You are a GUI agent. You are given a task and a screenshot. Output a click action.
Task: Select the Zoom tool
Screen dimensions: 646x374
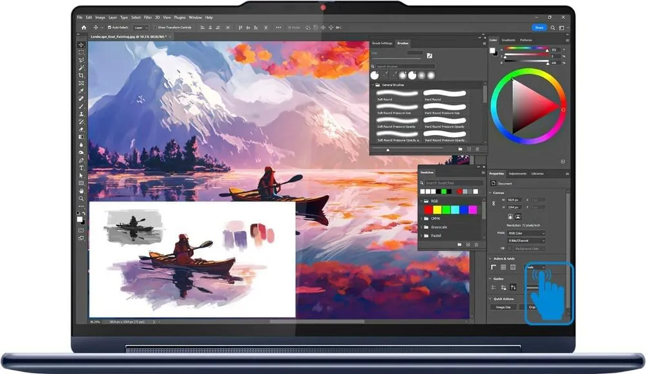(x=81, y=198)
